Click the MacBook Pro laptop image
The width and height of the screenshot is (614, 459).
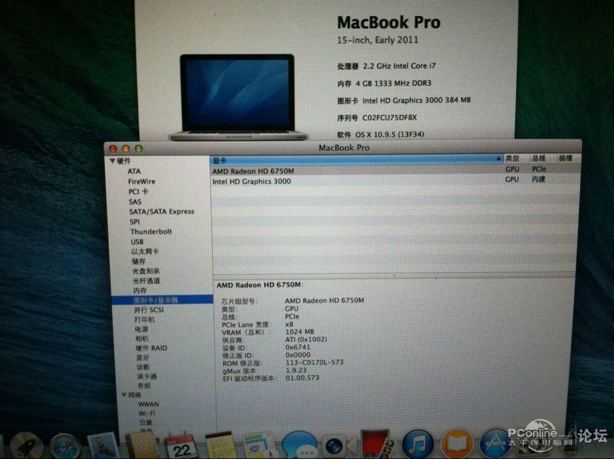pos(238,97)
